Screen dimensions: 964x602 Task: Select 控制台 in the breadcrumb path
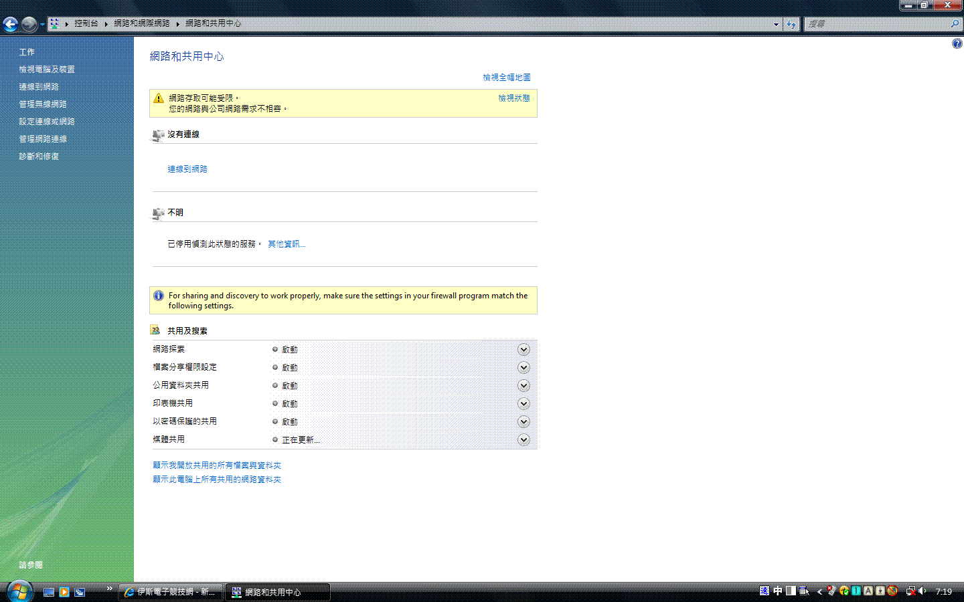click(86, 23)
